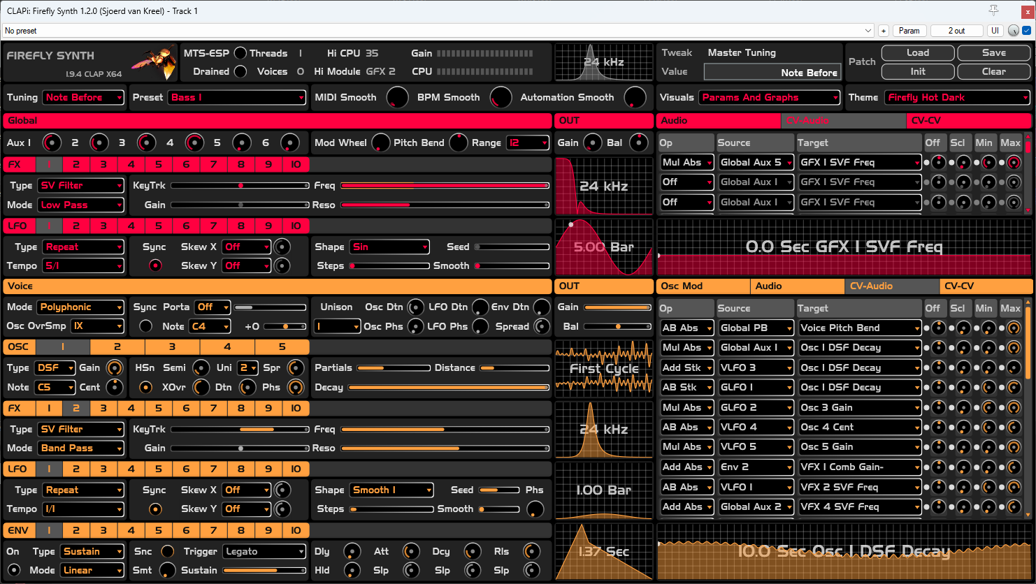Adjust the Automation Smooth knob
The width and height of the screenshot is (1036, 584).
coord(635,98)
